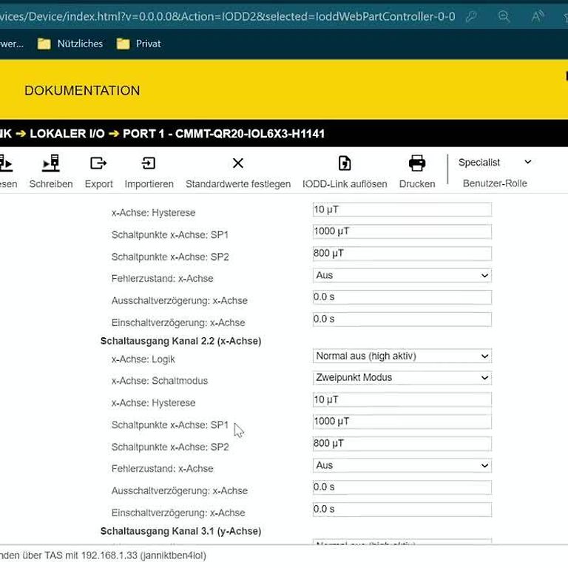Print using the Drucken printer icon
This screenshot has width=568, height=568.
click(417, 163)
